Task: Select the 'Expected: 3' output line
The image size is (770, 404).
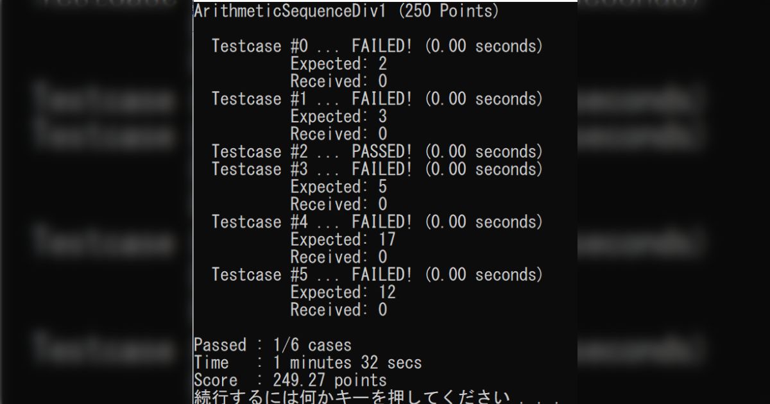Action: point(338,117)
